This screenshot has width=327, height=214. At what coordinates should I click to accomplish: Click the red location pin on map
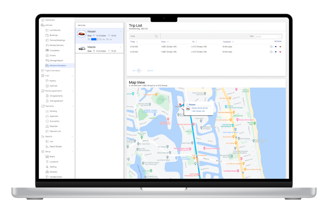(180, 105)
